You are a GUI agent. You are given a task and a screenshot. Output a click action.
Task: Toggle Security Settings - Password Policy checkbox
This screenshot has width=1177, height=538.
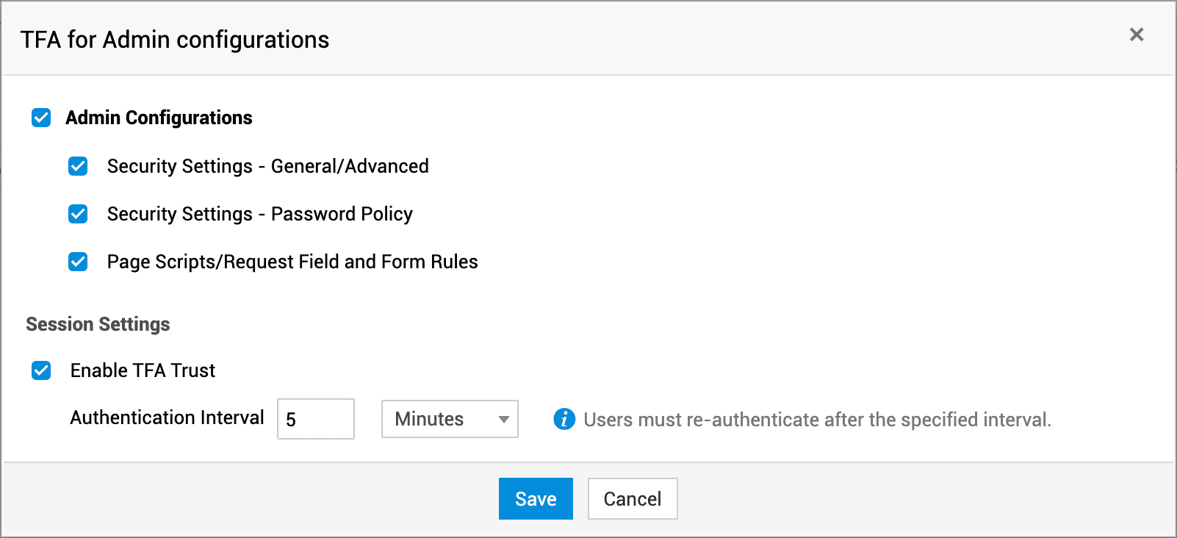(x=78, y=214)
